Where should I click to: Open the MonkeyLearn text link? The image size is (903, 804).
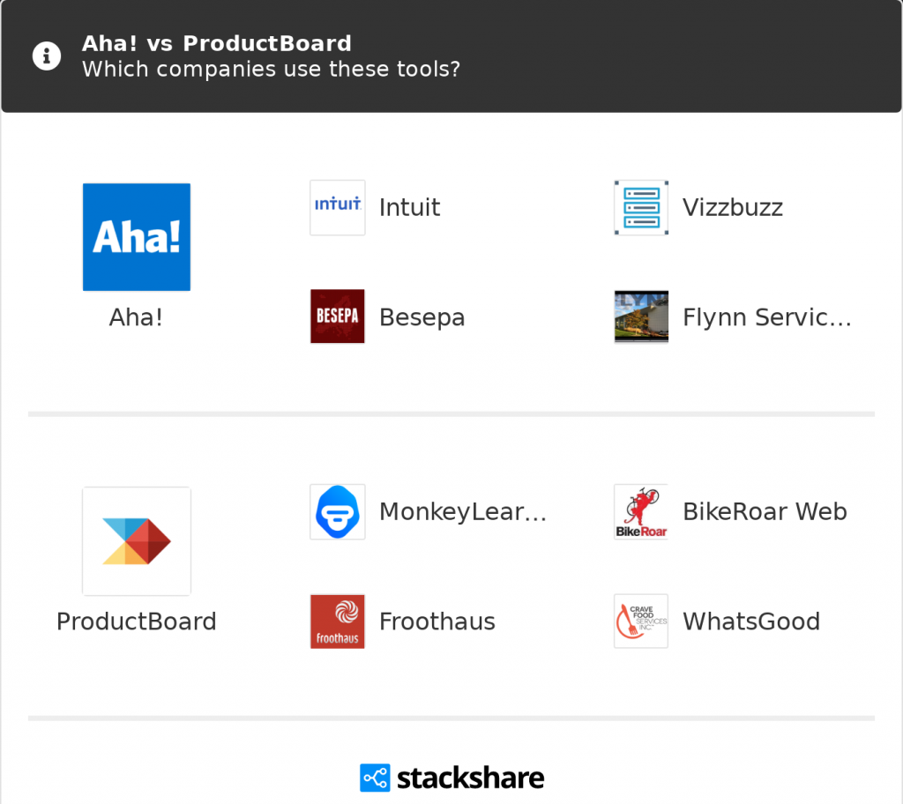coord(463,512)
